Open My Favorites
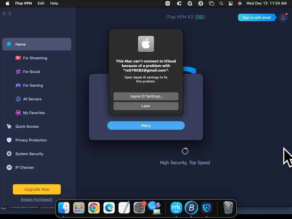This screenshot has height=219, width=292. coord(34,113)
